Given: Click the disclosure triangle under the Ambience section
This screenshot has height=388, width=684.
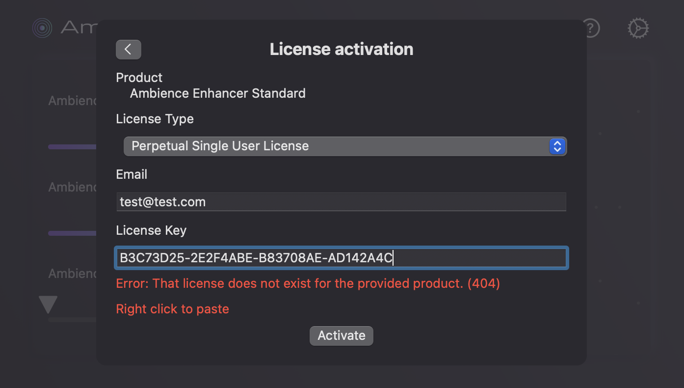Looking at the screenshot, I should tap(48, 304).
